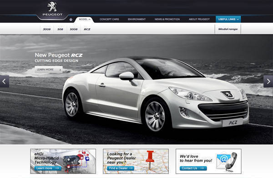The height and width of the screenshot is (178, 273).
Task: Select the 3008 model
Action: point(47,29)
